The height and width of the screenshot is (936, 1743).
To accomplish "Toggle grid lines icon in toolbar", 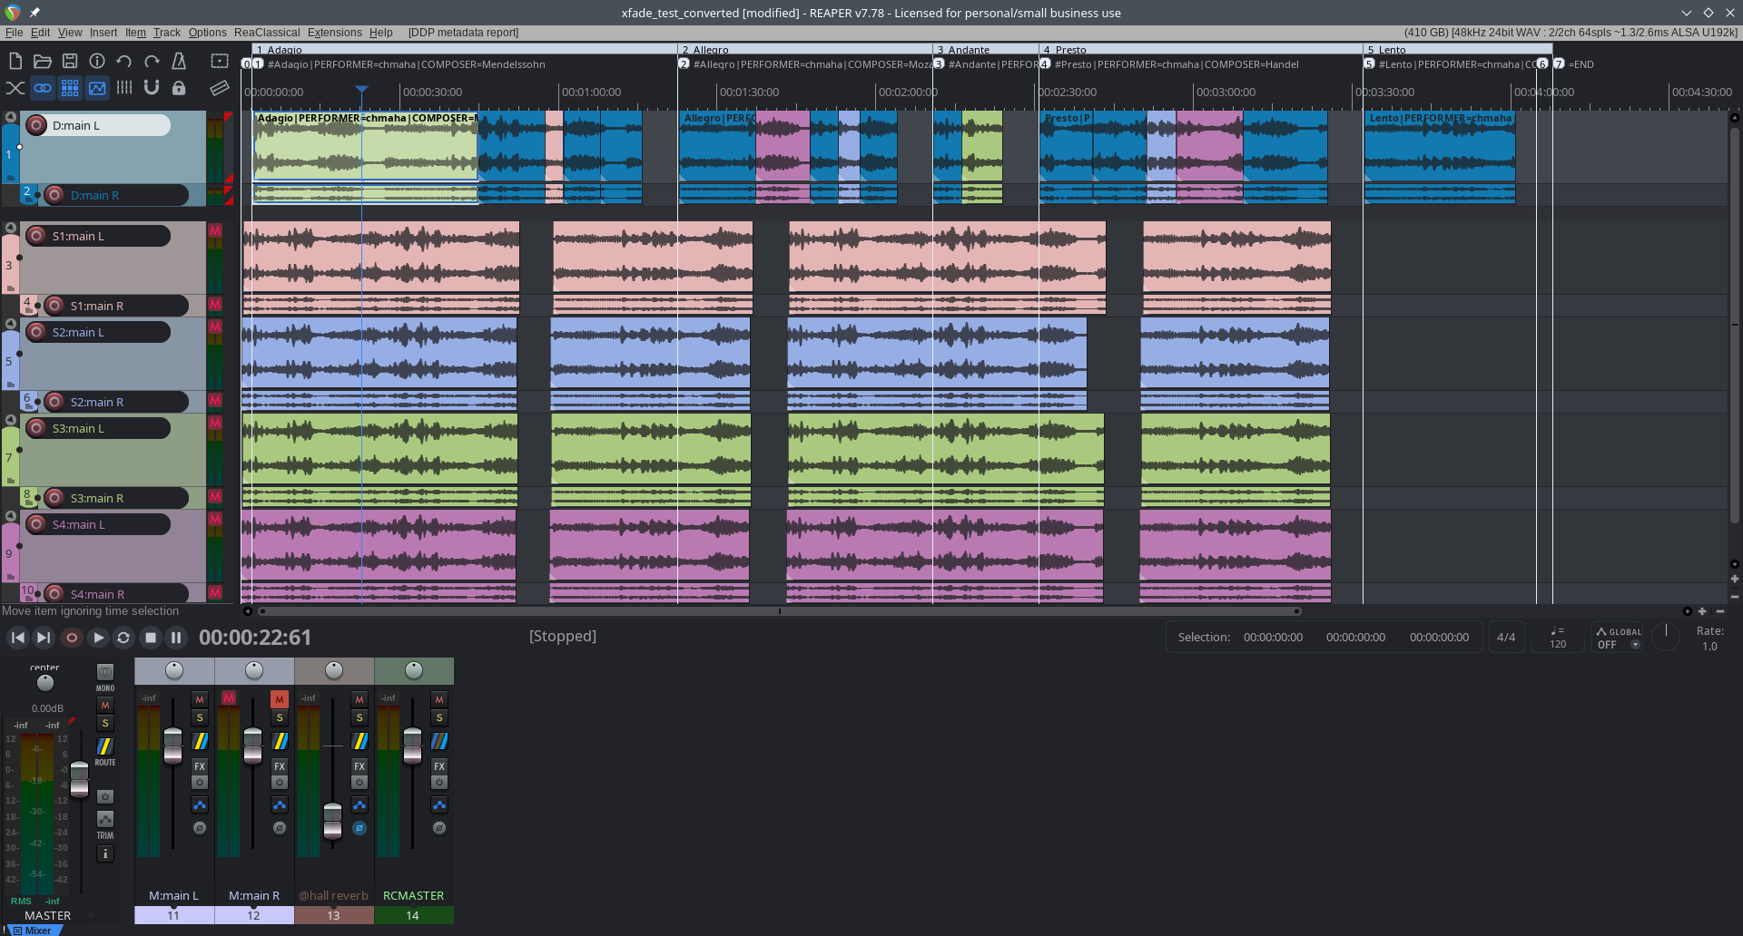I will coord(124,88).
